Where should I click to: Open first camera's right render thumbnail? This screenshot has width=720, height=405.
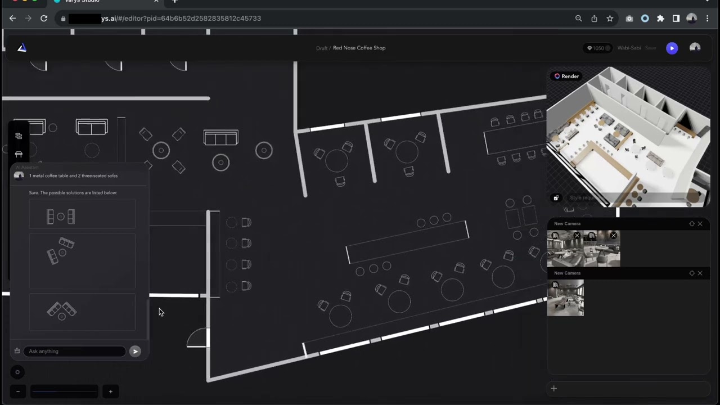point(602,249)
